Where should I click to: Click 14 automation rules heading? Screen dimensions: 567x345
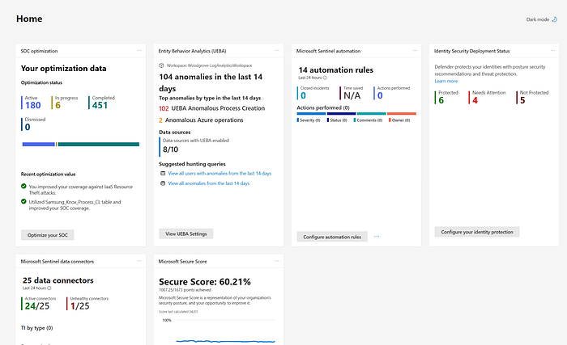click(335, 70)
